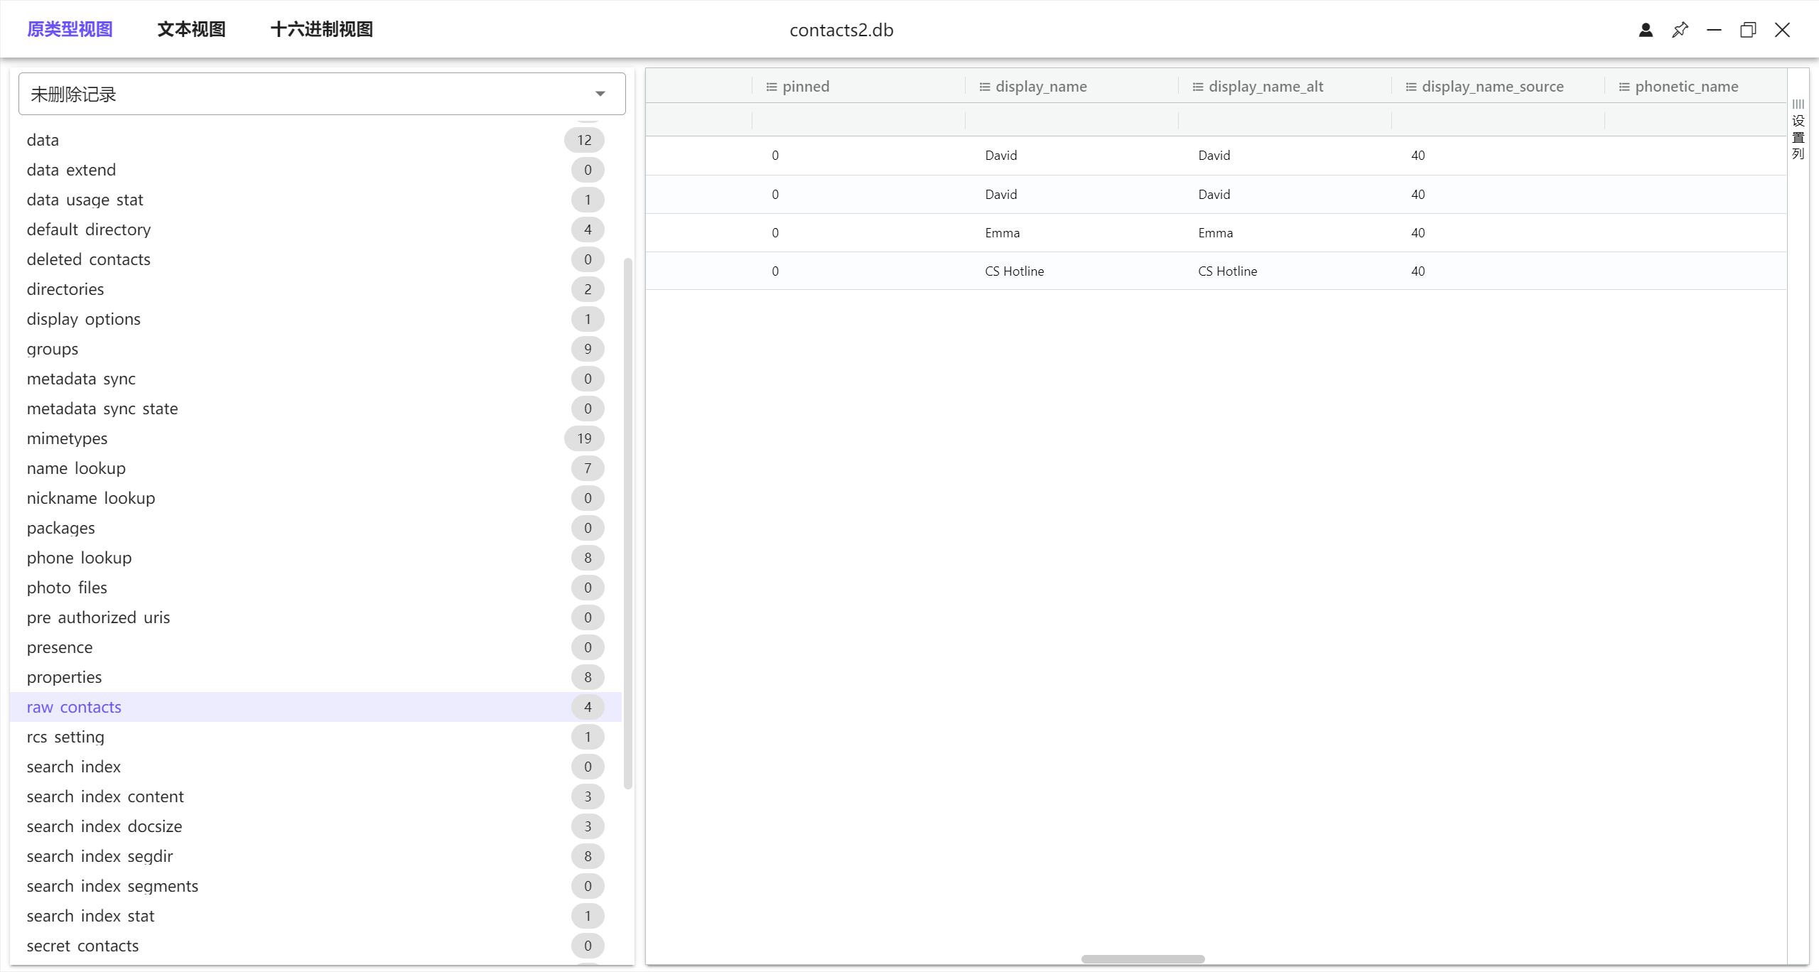Screen dimensions: 1819x972
Task: Click the display_name_source column menu icon
Action: click(x=1410, y=87)
